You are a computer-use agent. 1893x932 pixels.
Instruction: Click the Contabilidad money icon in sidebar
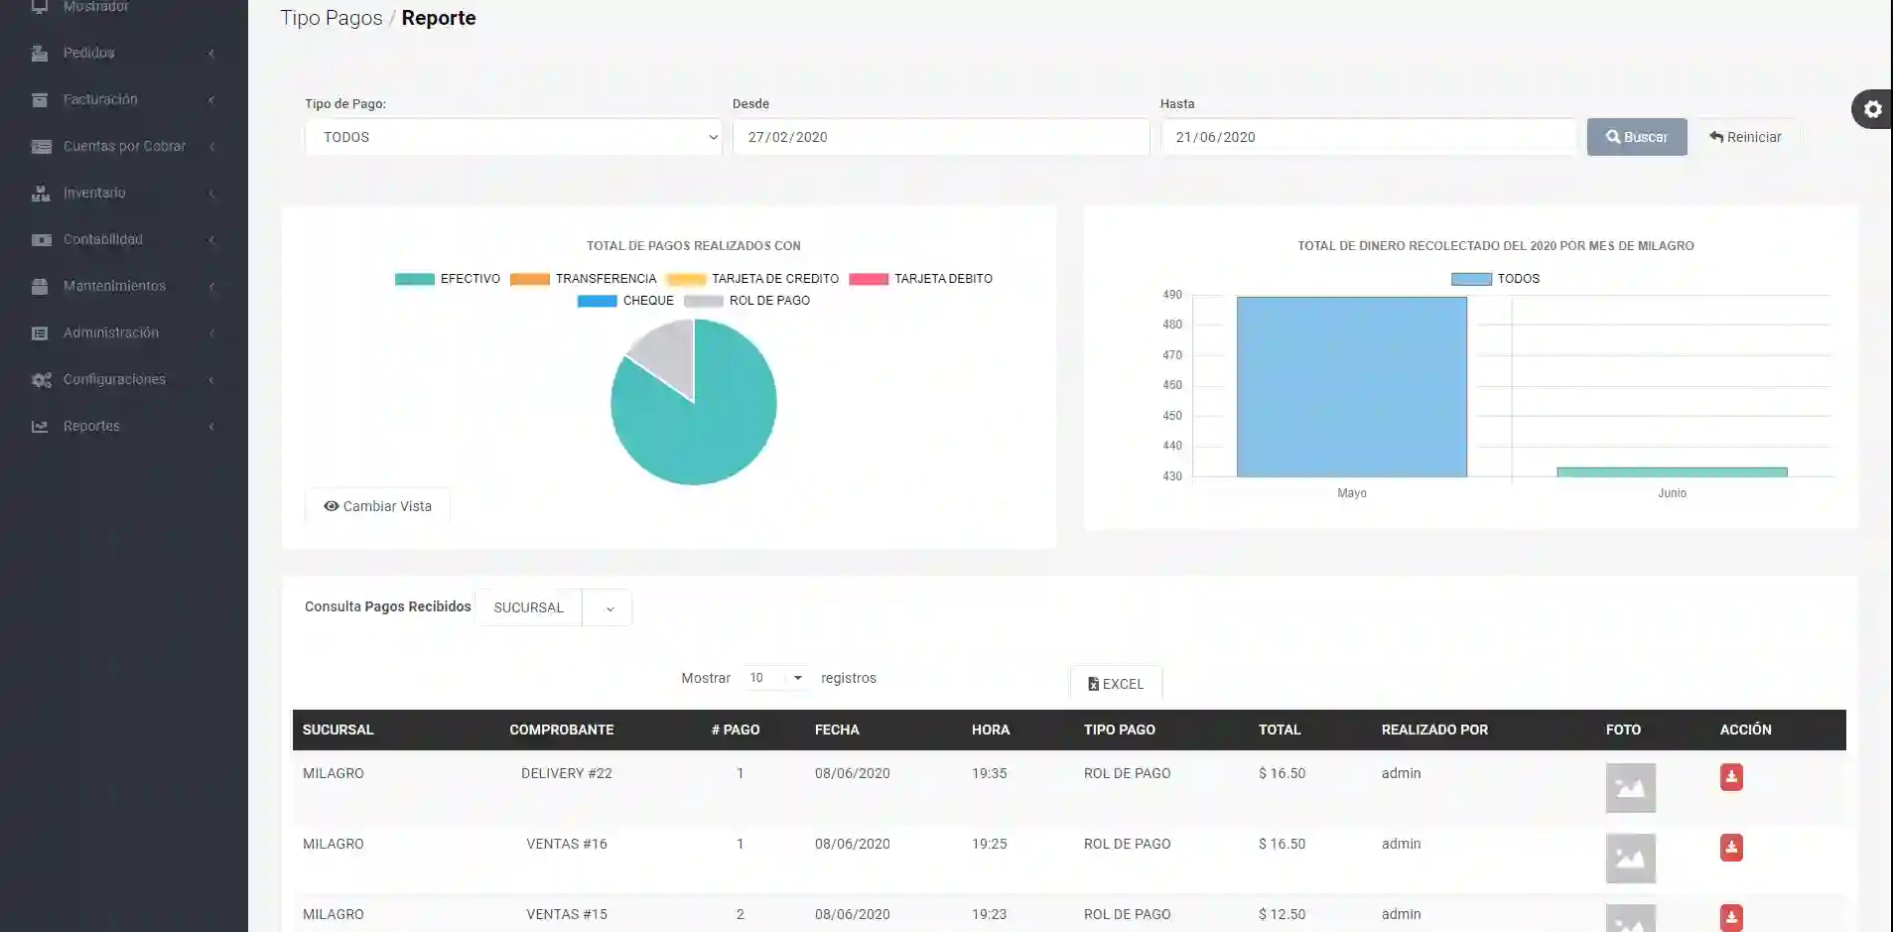coord(41,240)
